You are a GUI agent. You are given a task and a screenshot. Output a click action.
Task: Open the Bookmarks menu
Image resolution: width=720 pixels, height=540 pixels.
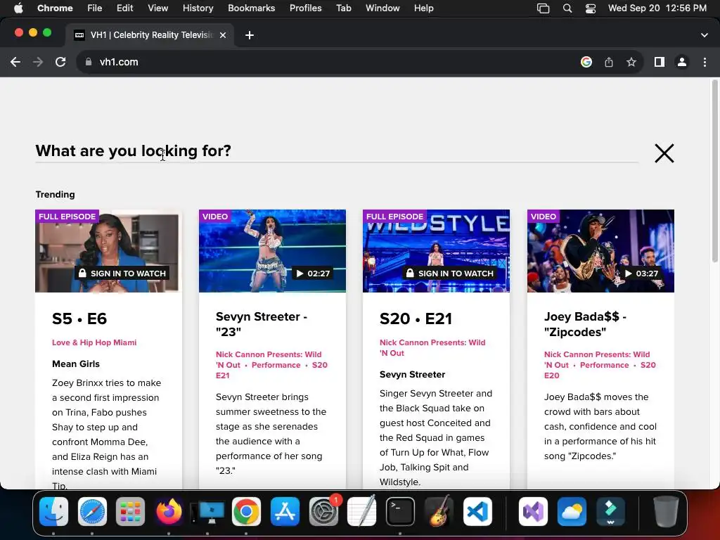pyautogui.click(x=251, y=8)
